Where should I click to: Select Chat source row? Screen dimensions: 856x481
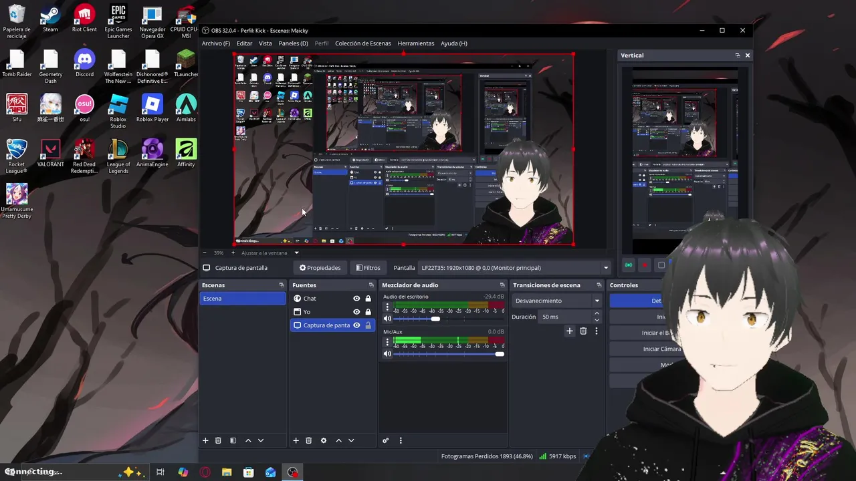tap(332, 299)
